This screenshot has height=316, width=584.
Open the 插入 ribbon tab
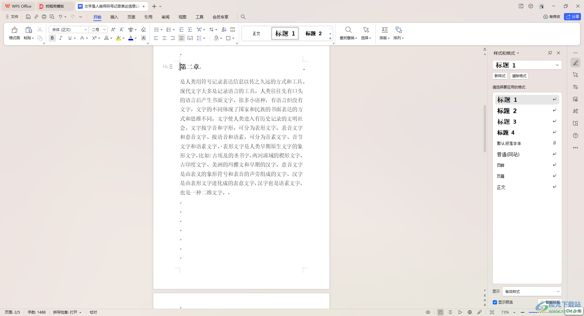(114, 17)
